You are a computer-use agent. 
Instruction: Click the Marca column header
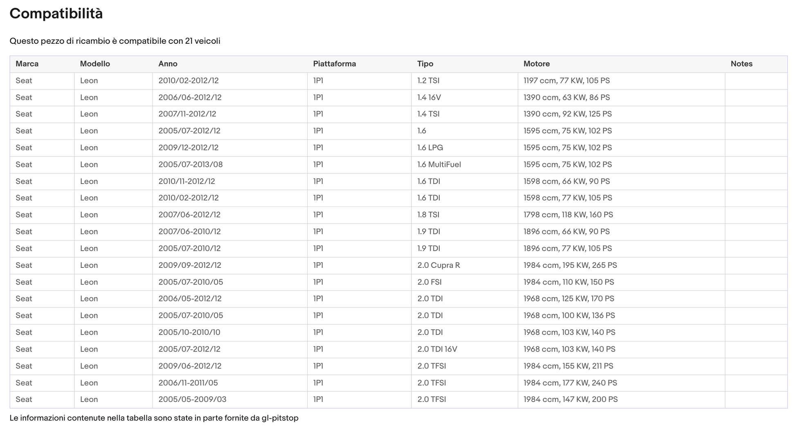coord(27,64)
